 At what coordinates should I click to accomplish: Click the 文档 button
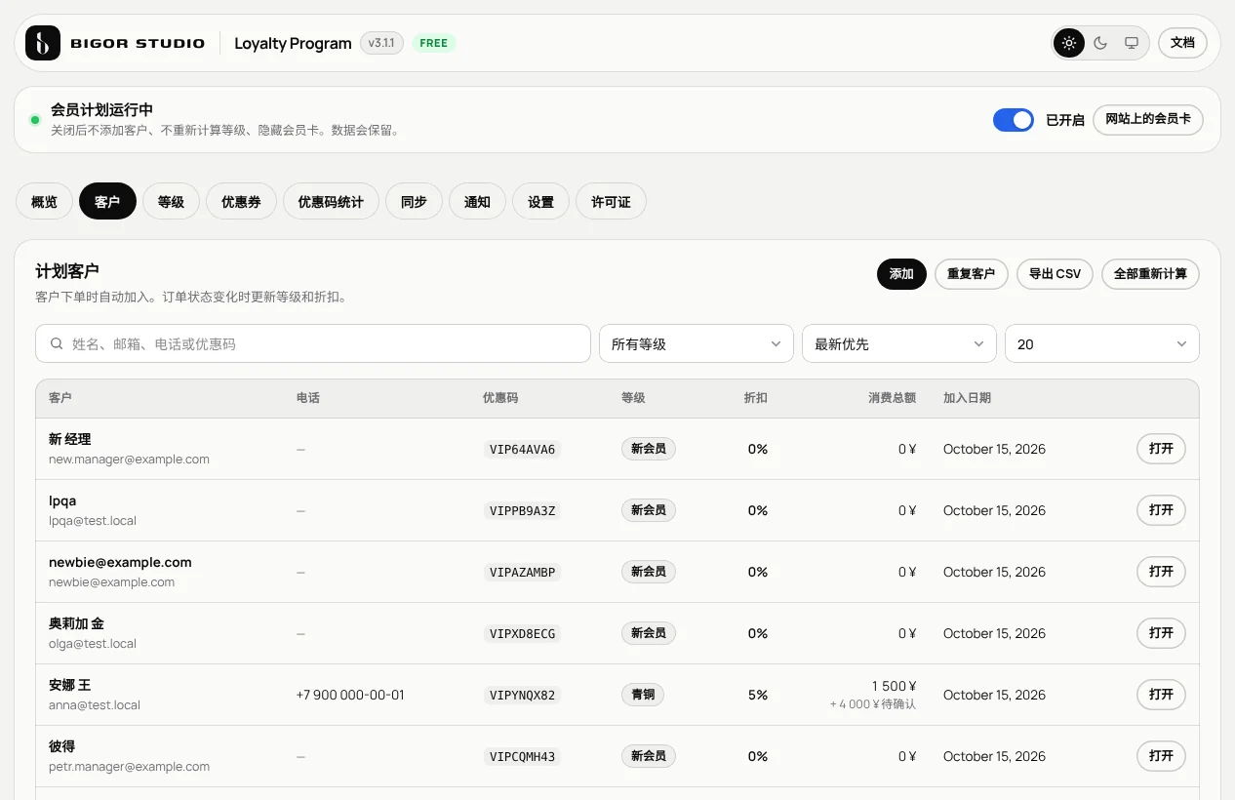click(1182, 43)
